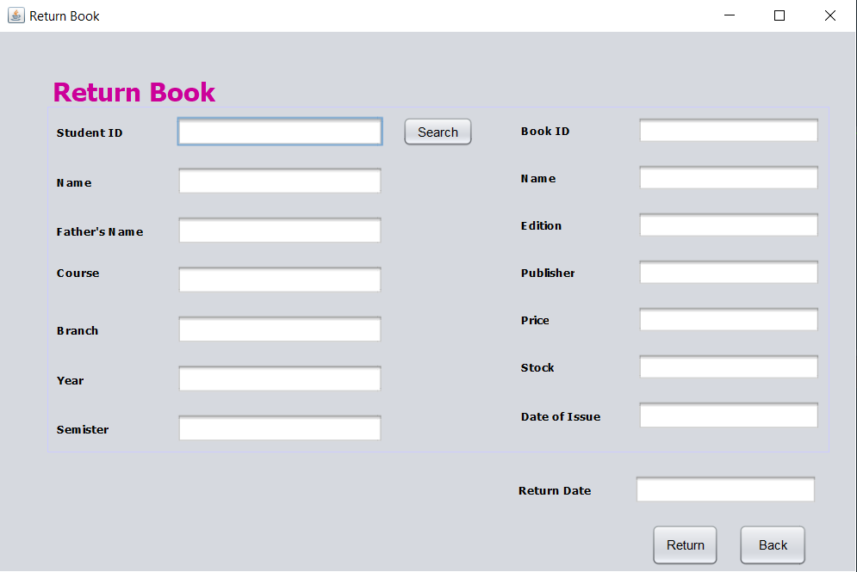Click the Year input field

280,379
